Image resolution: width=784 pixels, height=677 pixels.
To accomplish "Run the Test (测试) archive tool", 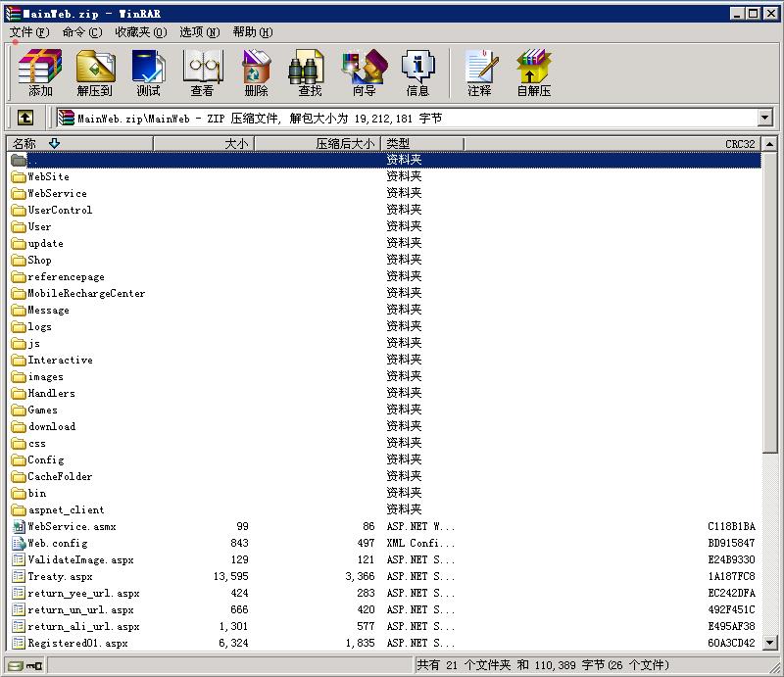I will pos(149,73).
